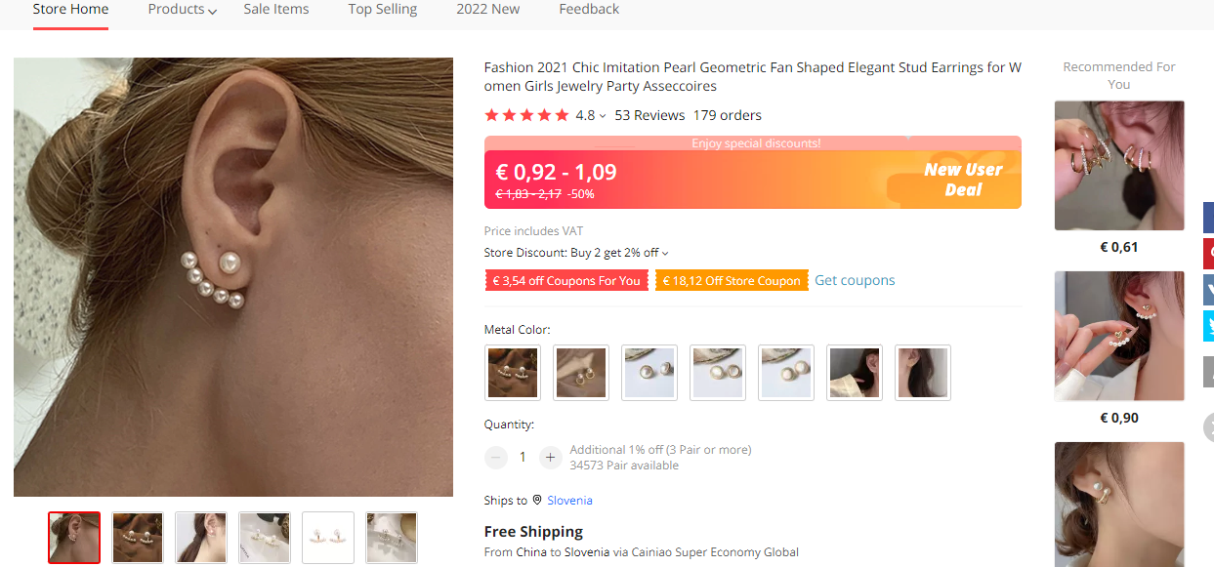1214x567 pixels.
Task: Expand Store Discount details
Action: (665, 254)
